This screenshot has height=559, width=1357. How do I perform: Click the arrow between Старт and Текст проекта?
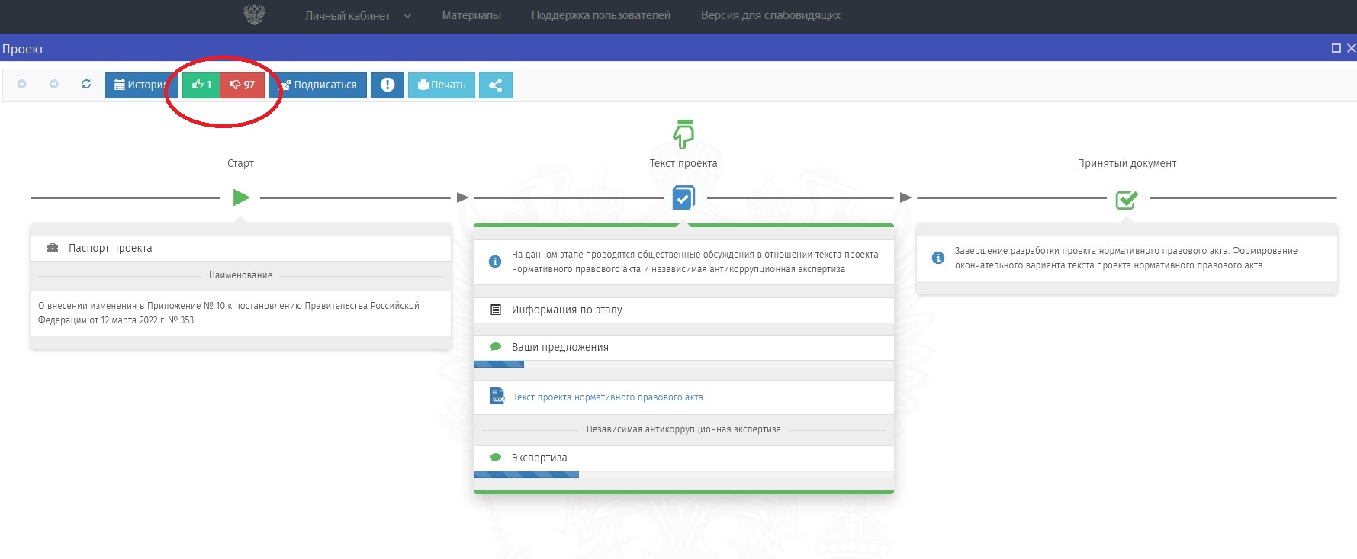click(462, 198)
